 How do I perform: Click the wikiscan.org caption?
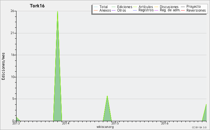[x=105, y=127]
